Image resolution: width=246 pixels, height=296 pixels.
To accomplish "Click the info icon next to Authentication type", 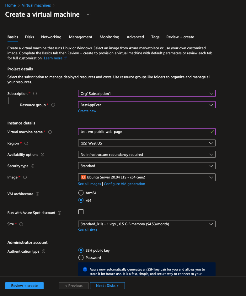I will click(44, 251).
